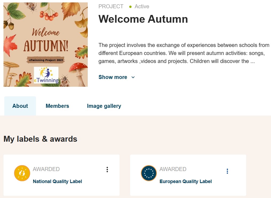The width and height of the screenshot is (271, 198).
Task: Click AWARDED text on the European label card
Action: coord(173,169)
